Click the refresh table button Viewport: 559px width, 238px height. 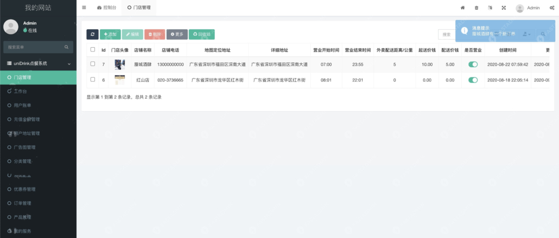tap(92, 34)
